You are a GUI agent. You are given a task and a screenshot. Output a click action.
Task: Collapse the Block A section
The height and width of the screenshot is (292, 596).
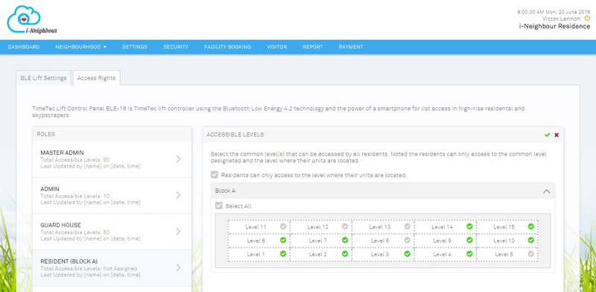(547, 191)
